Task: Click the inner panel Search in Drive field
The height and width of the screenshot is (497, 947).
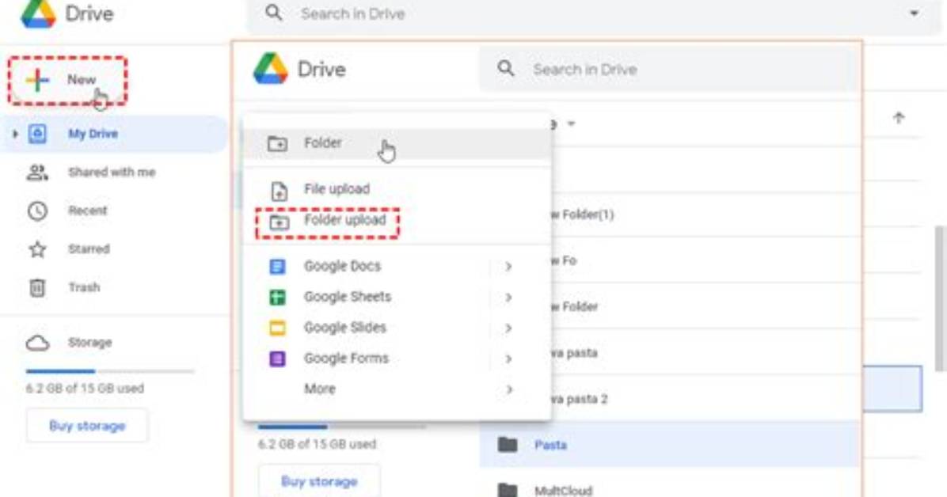Action: [668, 70]
